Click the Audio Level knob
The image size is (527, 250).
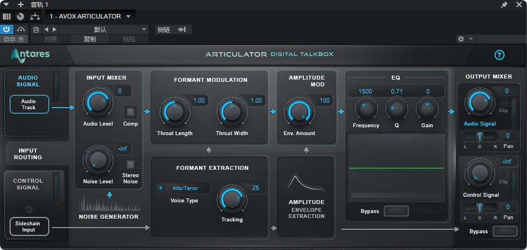tap(98, 102)
